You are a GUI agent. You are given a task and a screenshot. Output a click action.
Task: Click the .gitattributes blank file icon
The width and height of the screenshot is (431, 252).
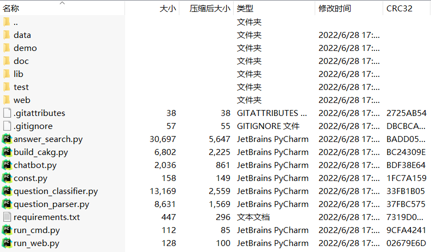pyautogui.click(x=7, y=113)
